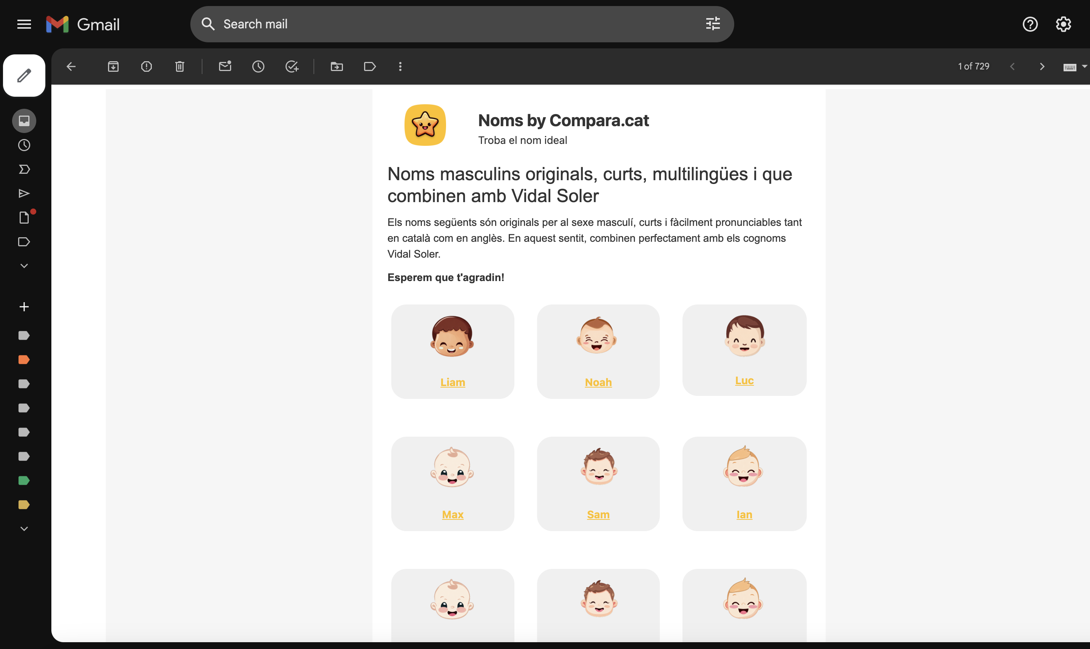
Task: Open the More options three-dot menu
Action: click(x=400, y=66)
